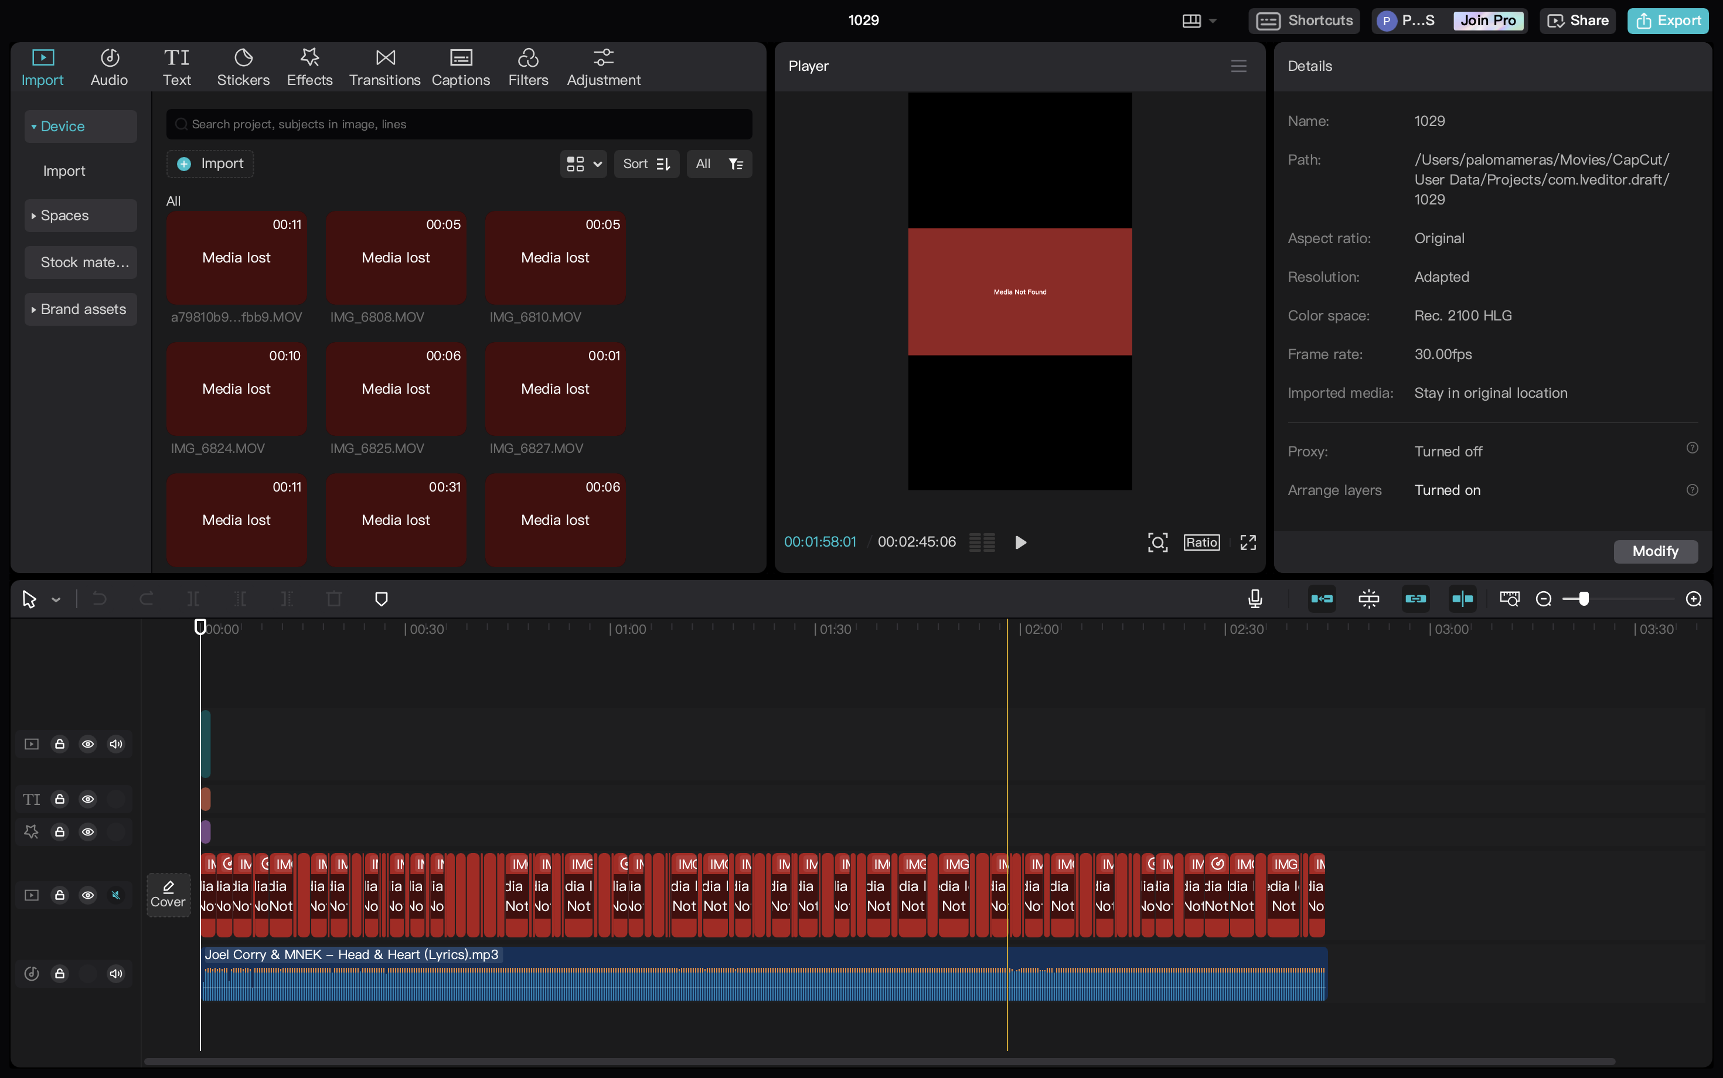The height and width of the screenshot is (1078, 1723).
Task: Click the timeline zoom slider handle
Action: pos(1583,599)
